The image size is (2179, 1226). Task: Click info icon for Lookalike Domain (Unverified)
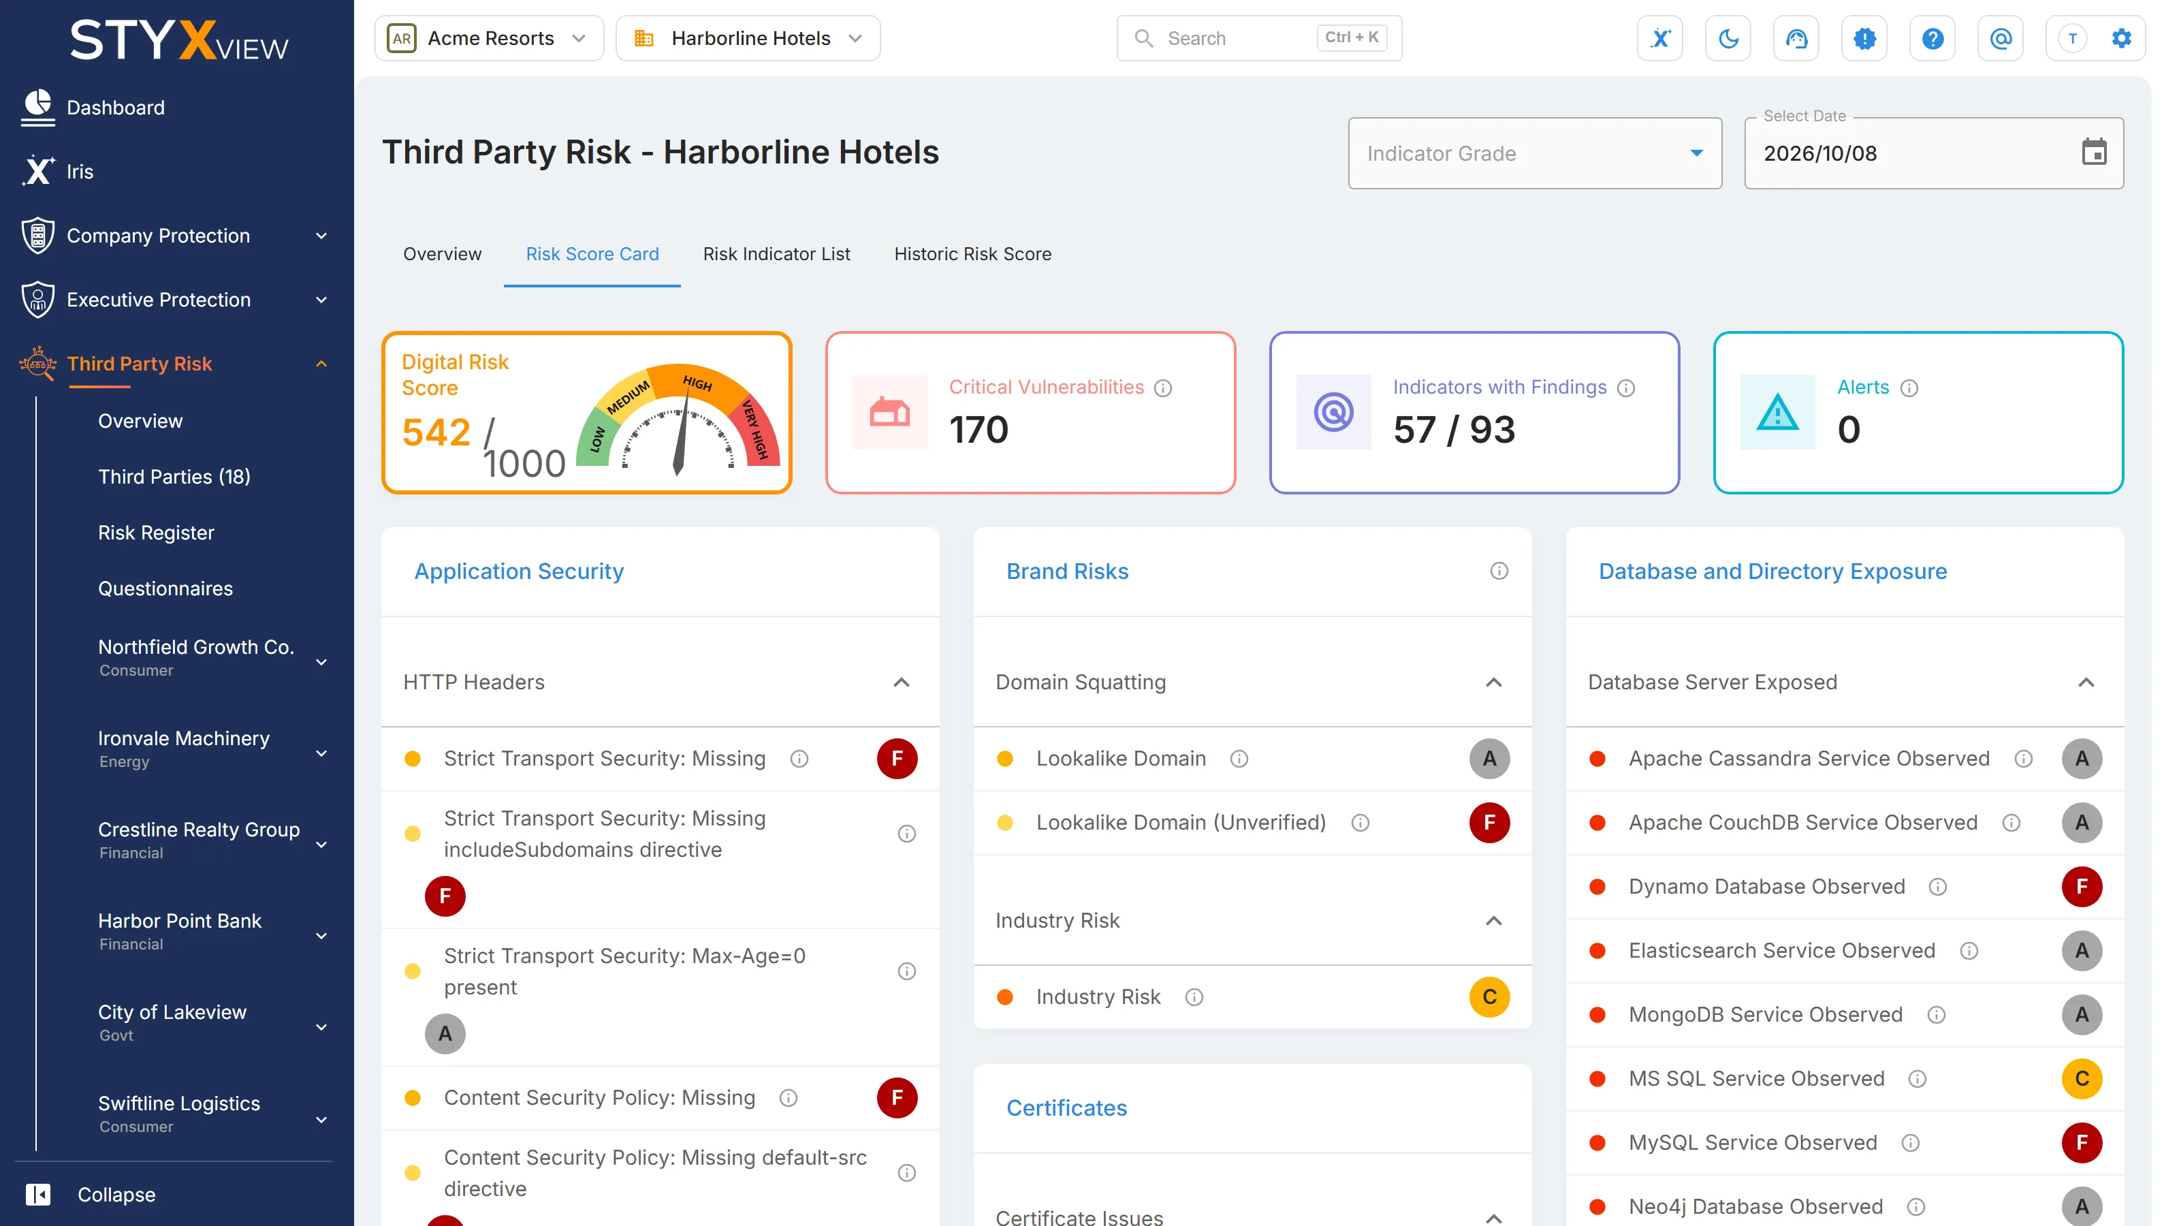(1361, 822)
